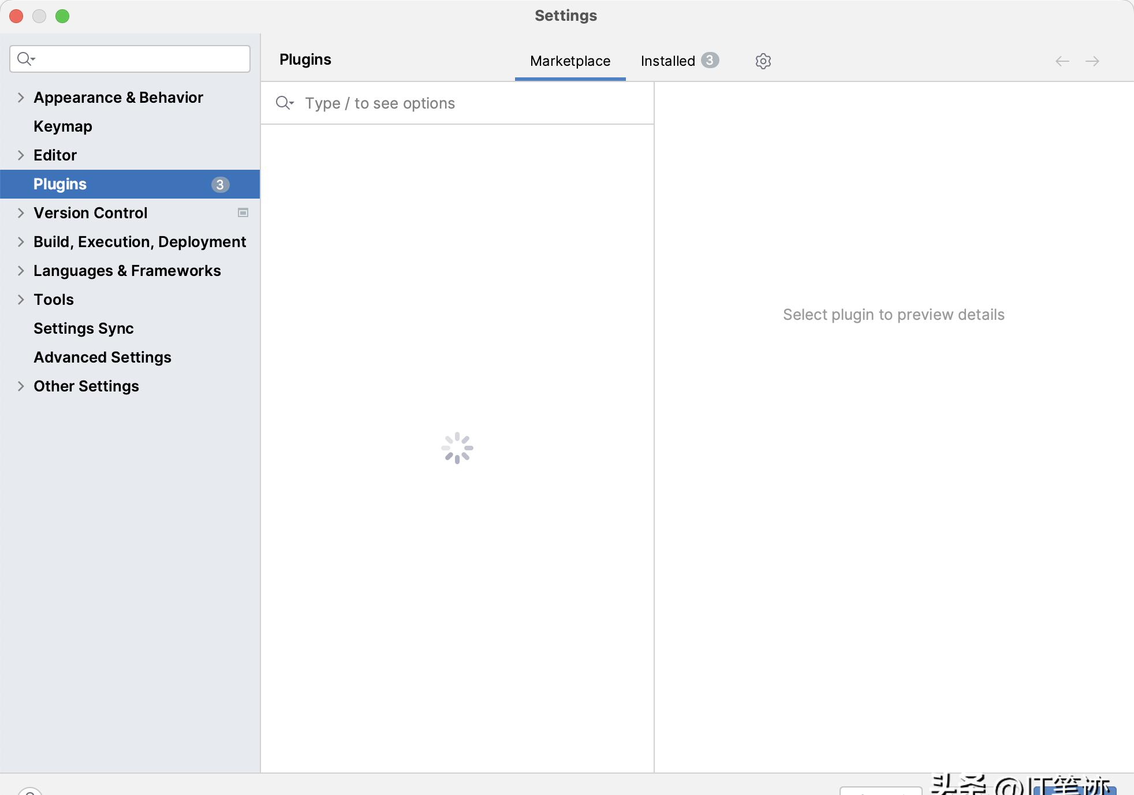1134x795 pixels.
Task: Click the green window zoom button
Action: (62, 16)
